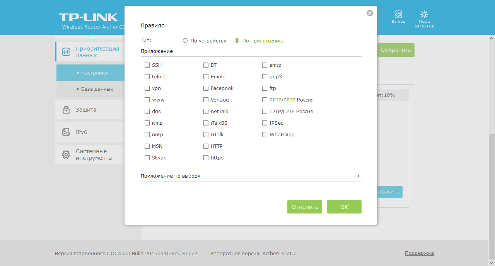Check the WhatsApp application box
495x266 pixels.
(x=265, y=135)
